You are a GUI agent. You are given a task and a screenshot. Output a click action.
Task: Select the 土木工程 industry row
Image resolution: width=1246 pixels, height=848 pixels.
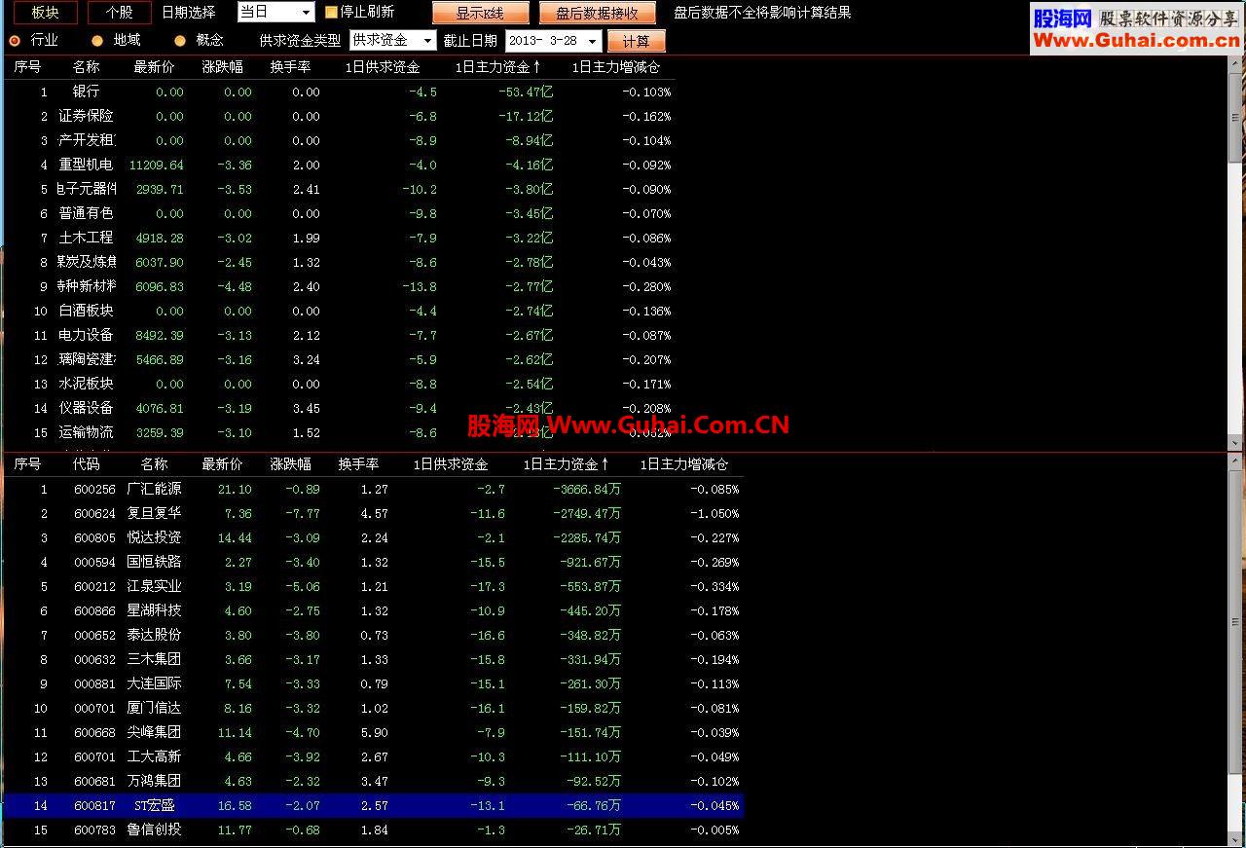[339, 238]
